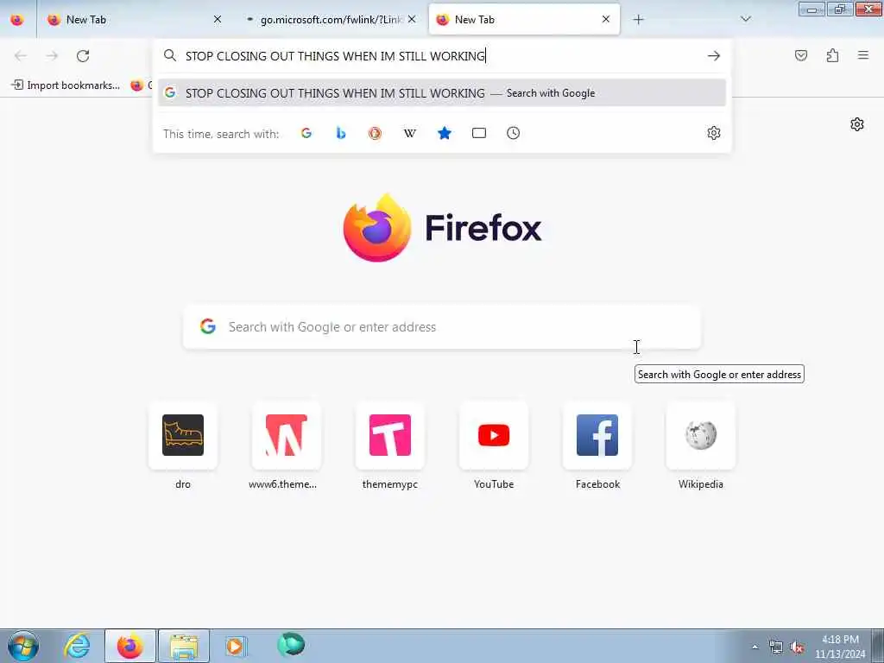Image resolution: width=884 pixels, height=663 pixels.
Task: Search this time with Google icon
Action: tap(306, 133)
